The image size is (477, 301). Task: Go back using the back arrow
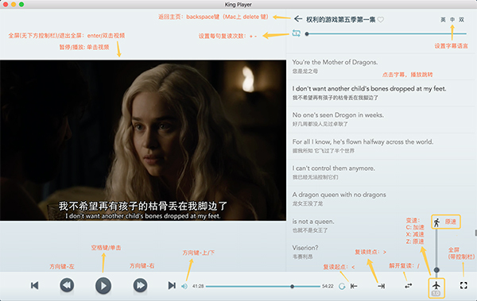(298, 19)
